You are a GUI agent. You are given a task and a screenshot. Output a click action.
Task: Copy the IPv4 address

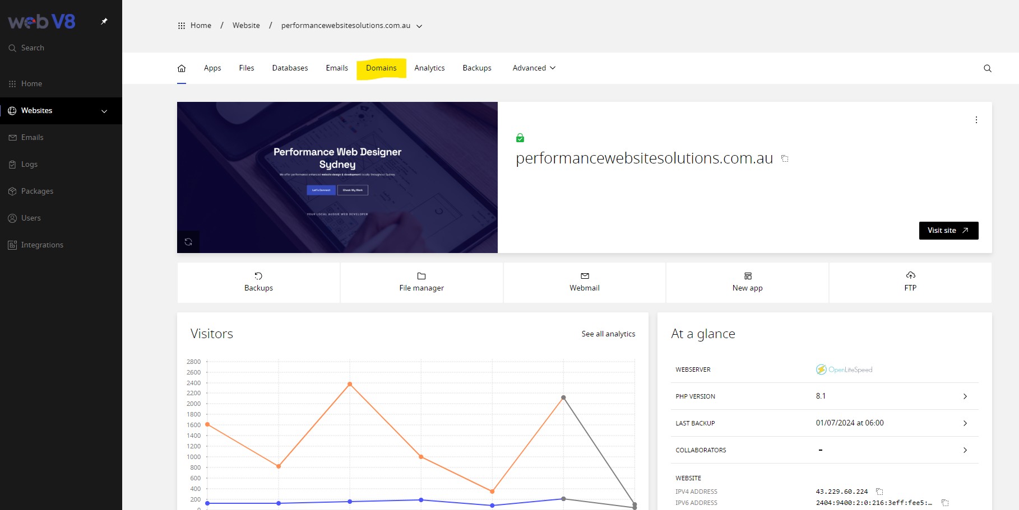click(x=879, y=492)
